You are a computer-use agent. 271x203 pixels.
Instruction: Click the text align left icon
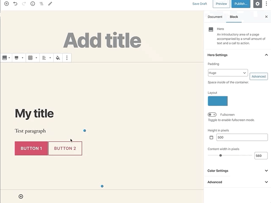tap(44, 58)
